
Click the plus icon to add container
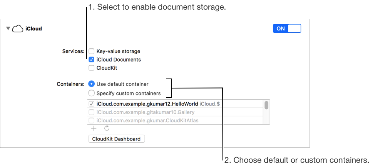[x=94, y=128]
